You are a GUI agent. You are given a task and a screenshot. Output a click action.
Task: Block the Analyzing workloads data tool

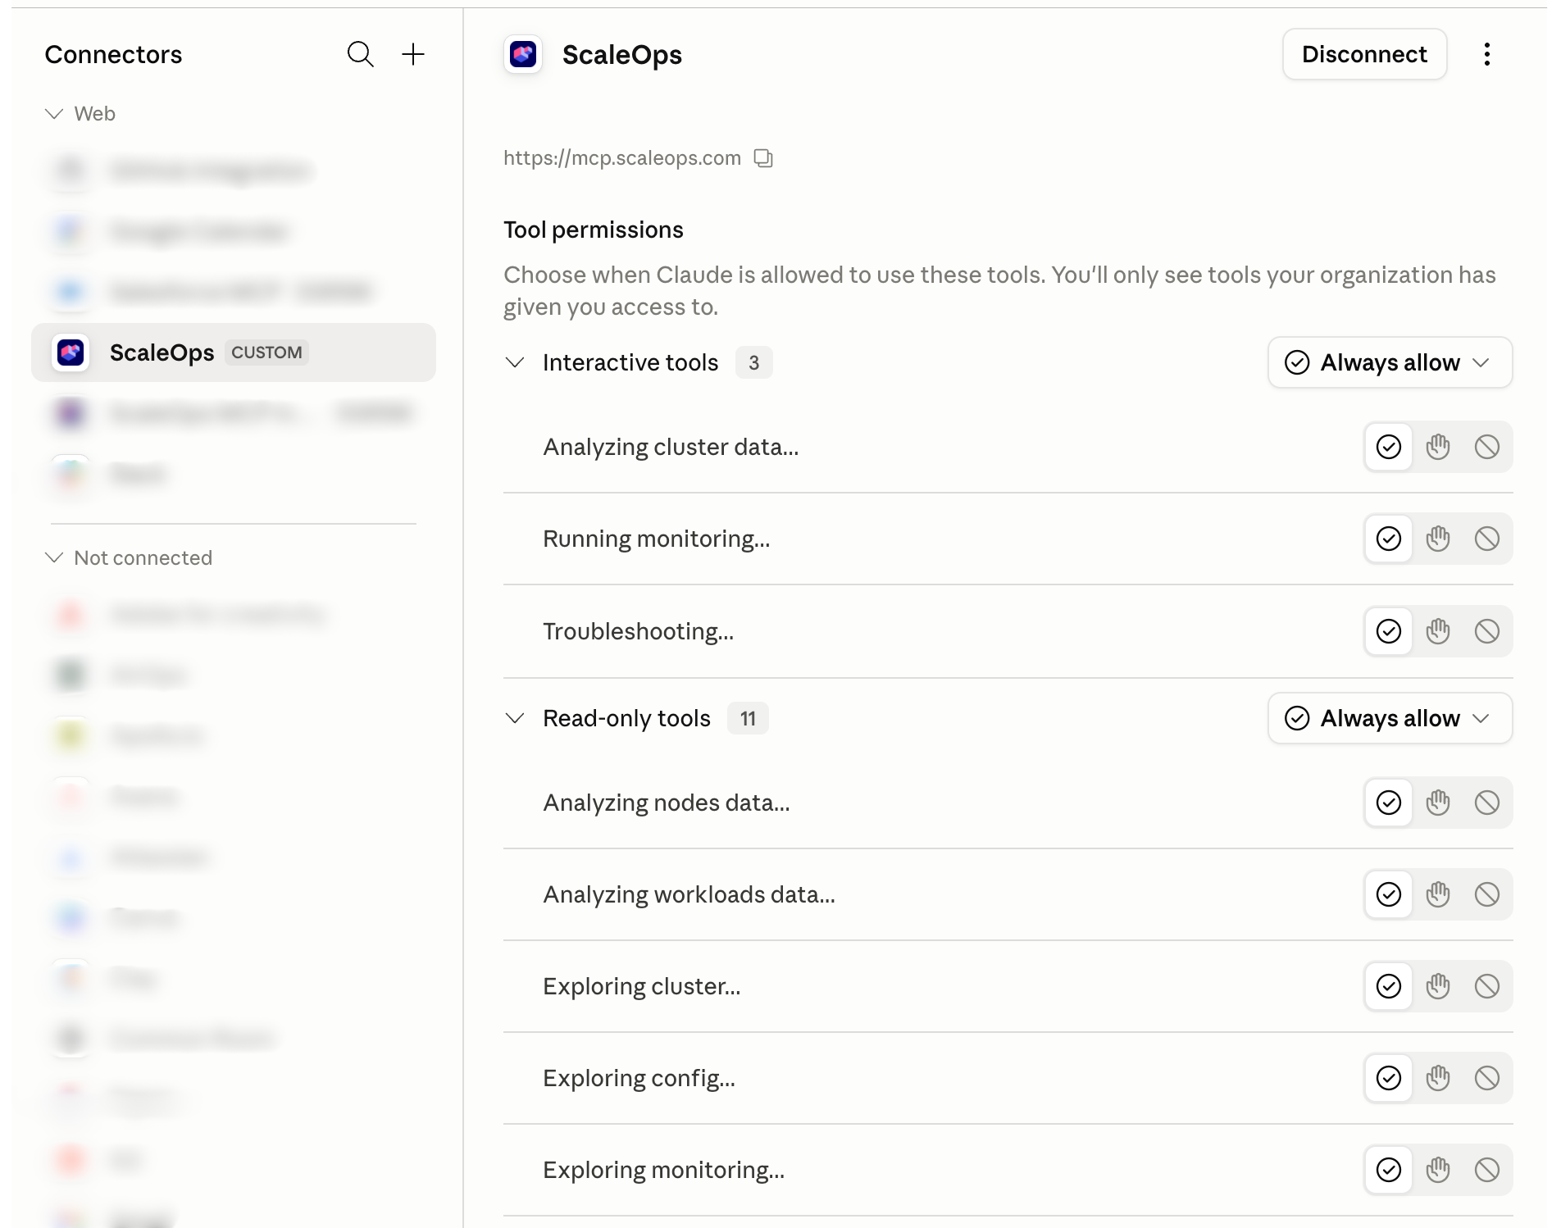1486,894
